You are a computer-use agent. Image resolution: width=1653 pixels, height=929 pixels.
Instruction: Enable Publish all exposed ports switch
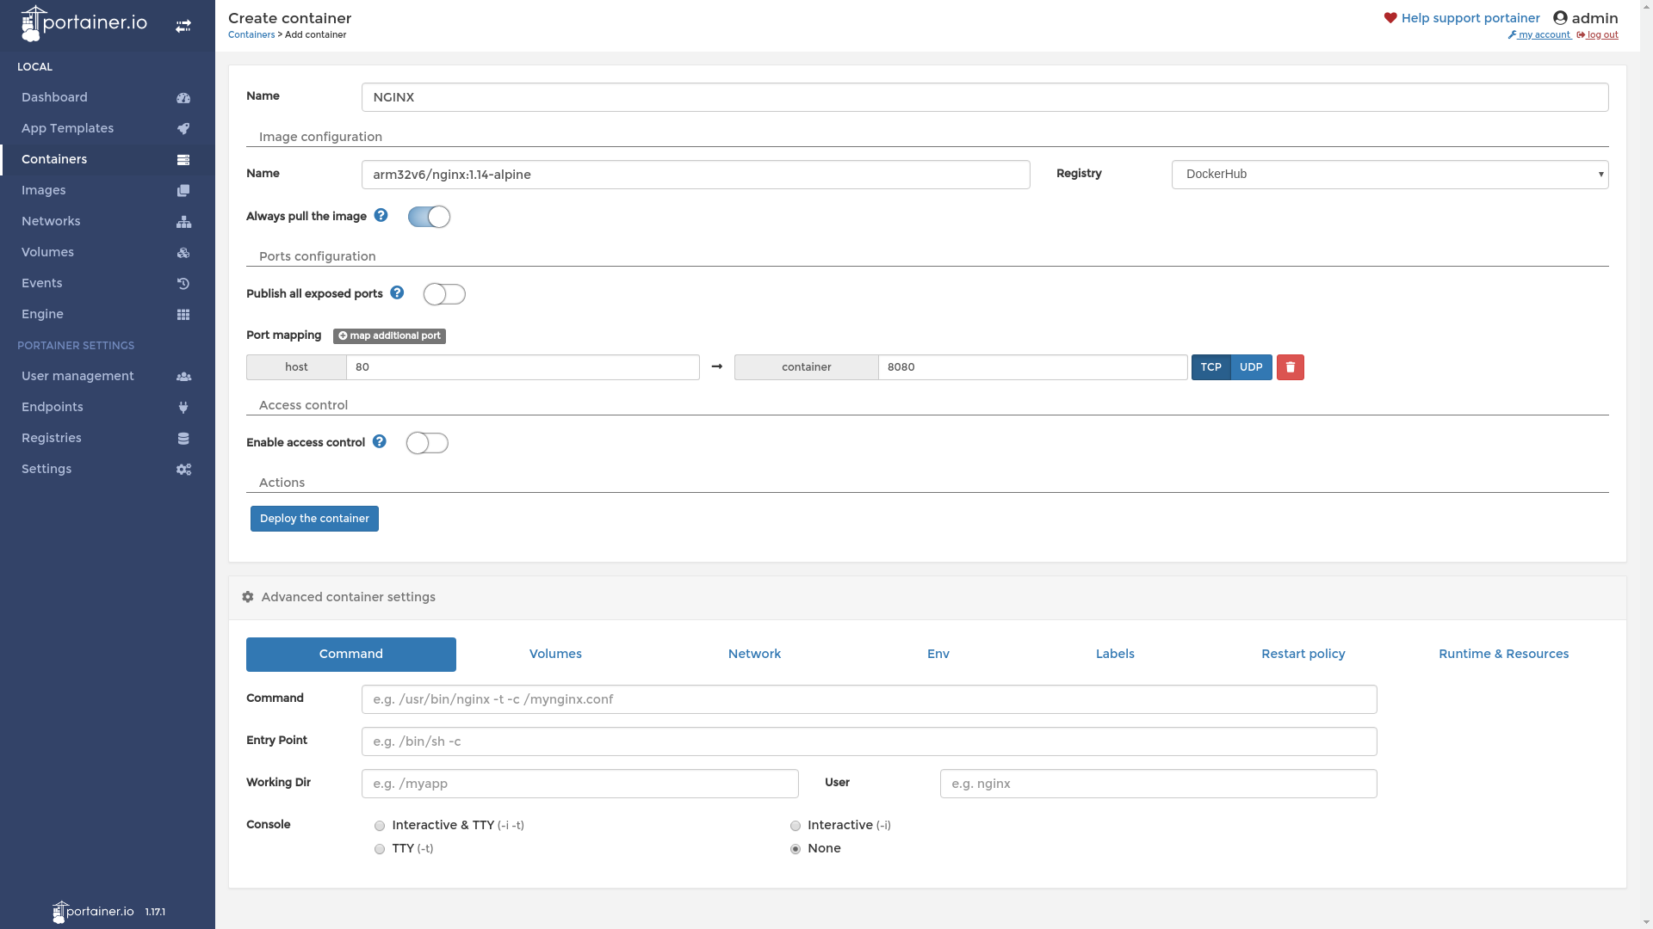[x=444, y=294]
